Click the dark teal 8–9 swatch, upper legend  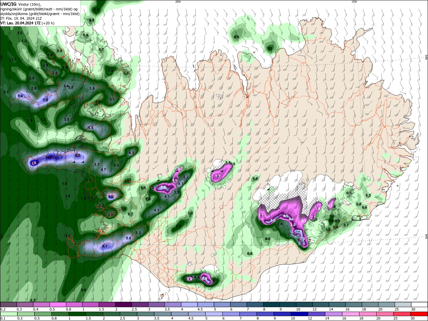(x=272, y=305)
